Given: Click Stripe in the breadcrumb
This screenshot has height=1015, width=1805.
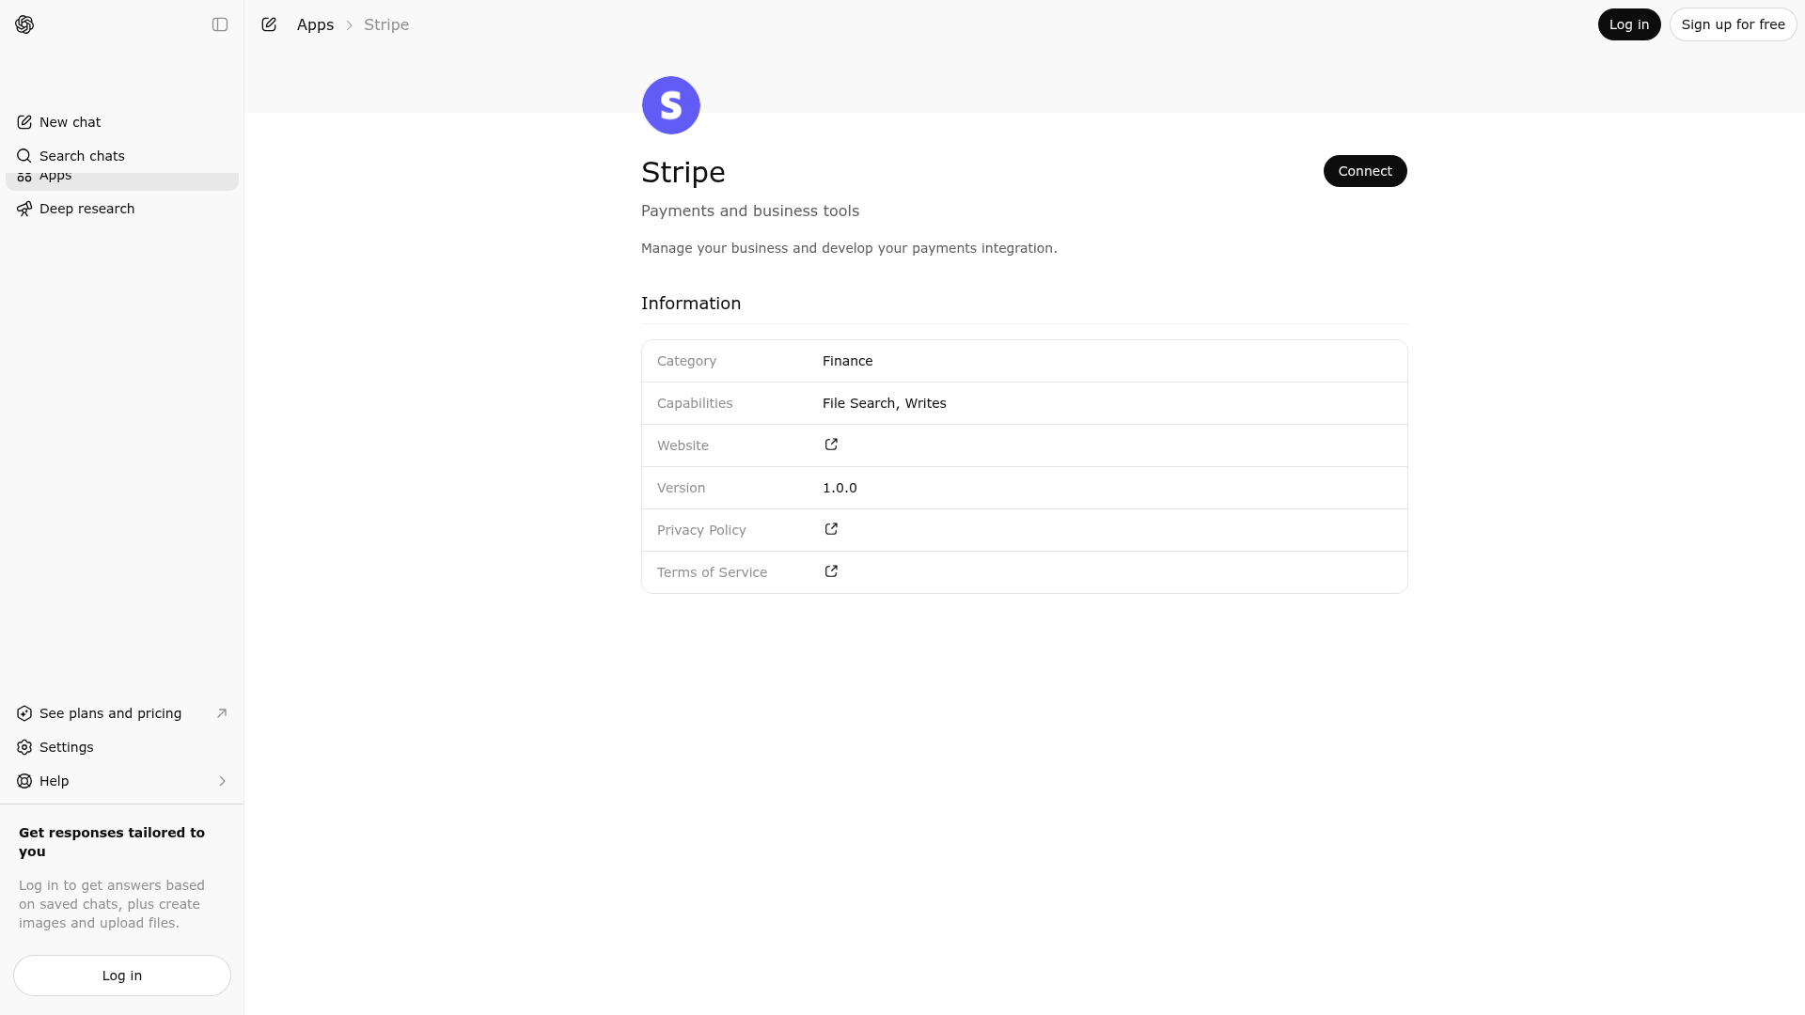Looking at the screenshot, I should (x=385, y=24).
